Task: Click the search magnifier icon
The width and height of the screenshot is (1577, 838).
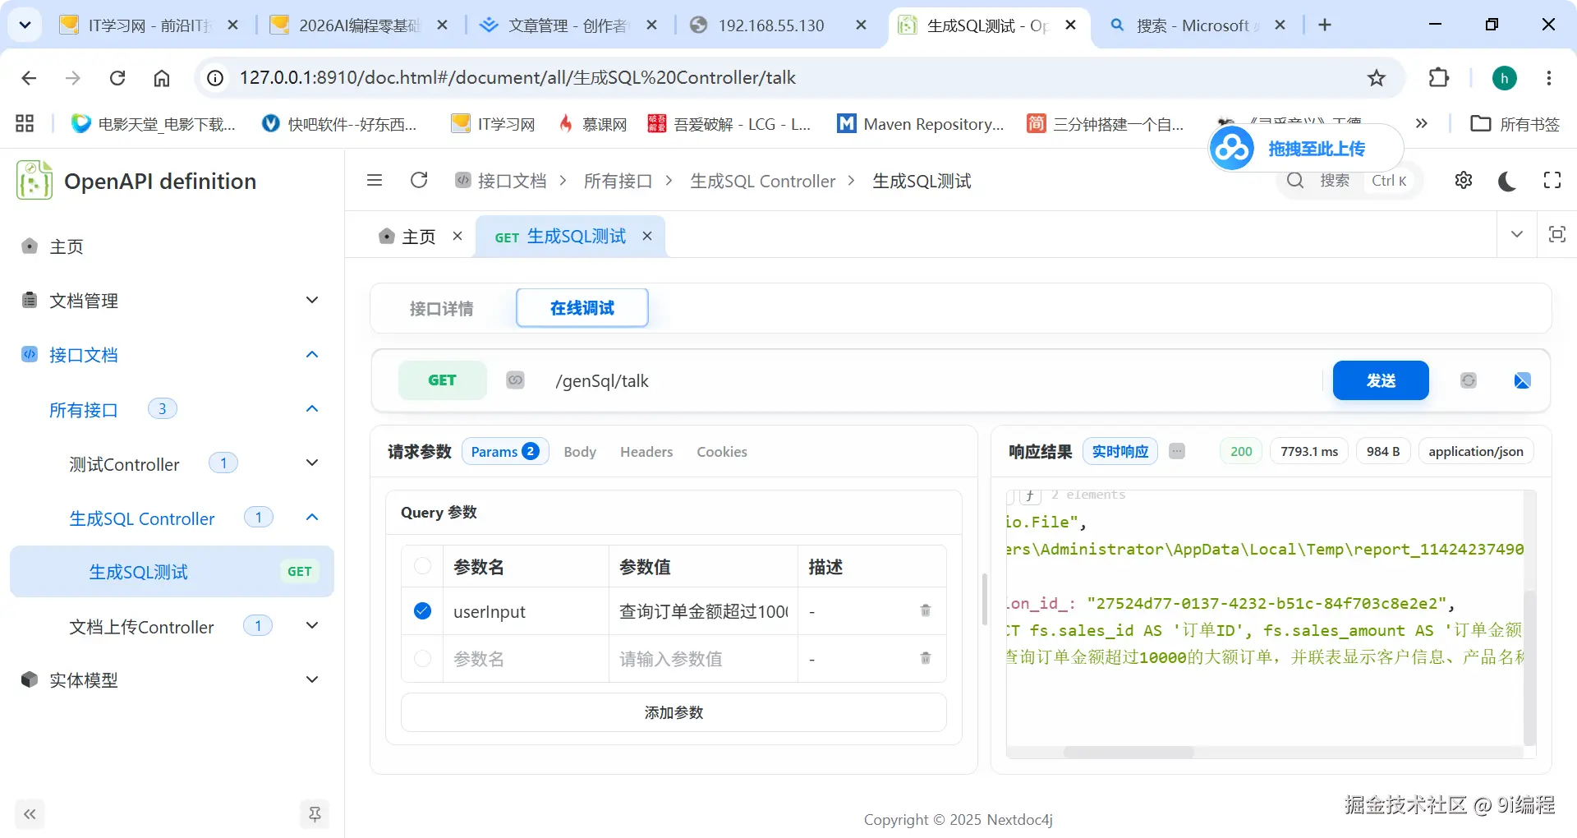Action: (x=1295, y=180)
